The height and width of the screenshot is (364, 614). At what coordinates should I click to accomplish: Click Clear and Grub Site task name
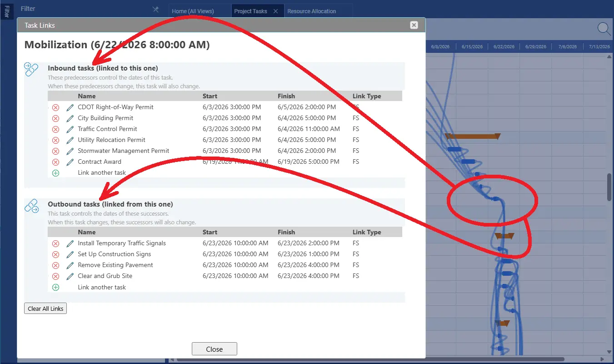105,276
